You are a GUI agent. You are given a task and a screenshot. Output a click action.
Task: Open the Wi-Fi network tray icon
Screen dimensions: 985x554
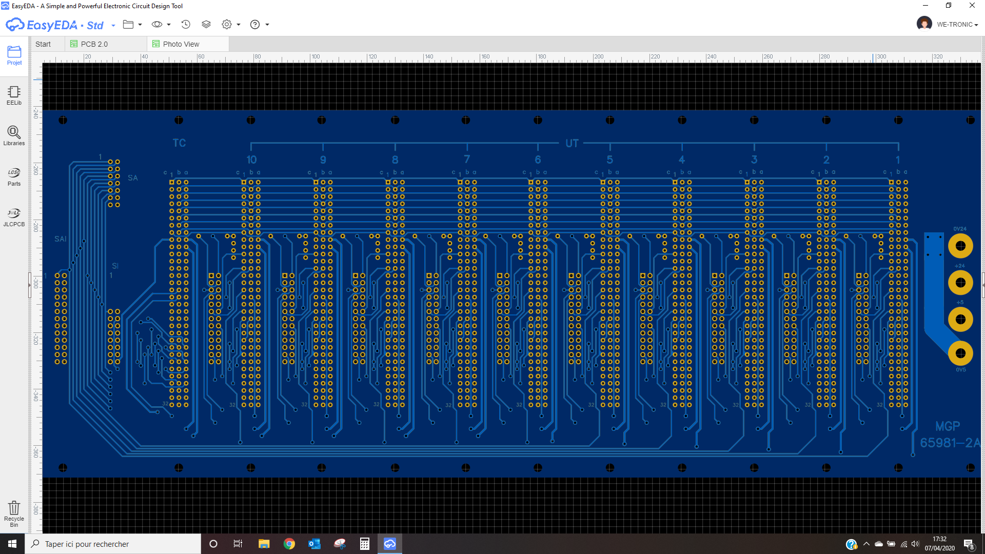coord(904,544)
